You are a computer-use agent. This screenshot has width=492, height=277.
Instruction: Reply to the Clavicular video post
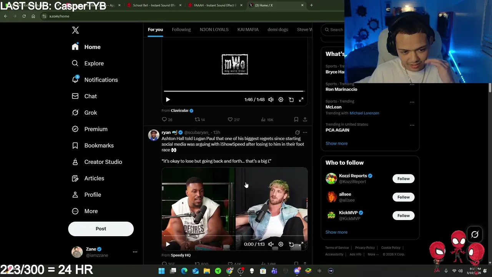(167, 120)
